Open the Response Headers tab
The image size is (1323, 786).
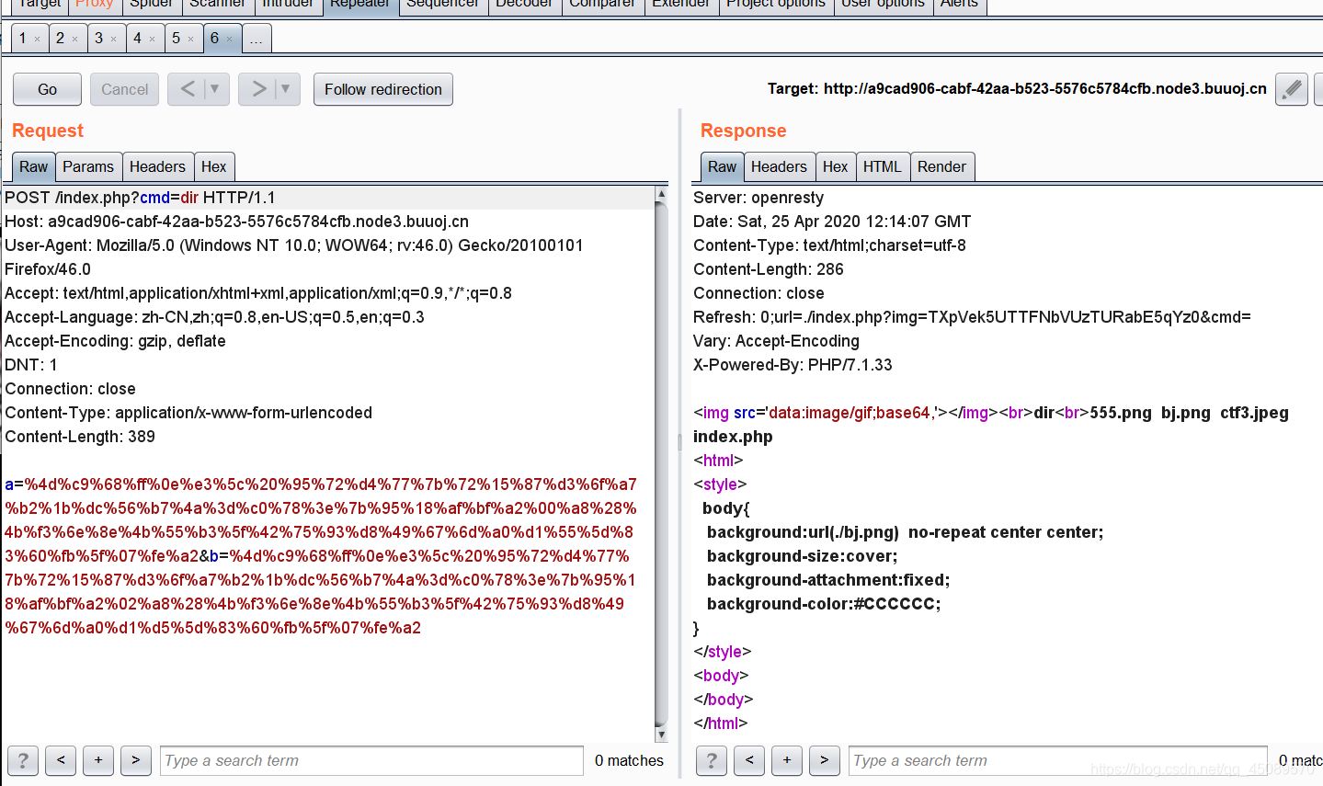[779, 166]
